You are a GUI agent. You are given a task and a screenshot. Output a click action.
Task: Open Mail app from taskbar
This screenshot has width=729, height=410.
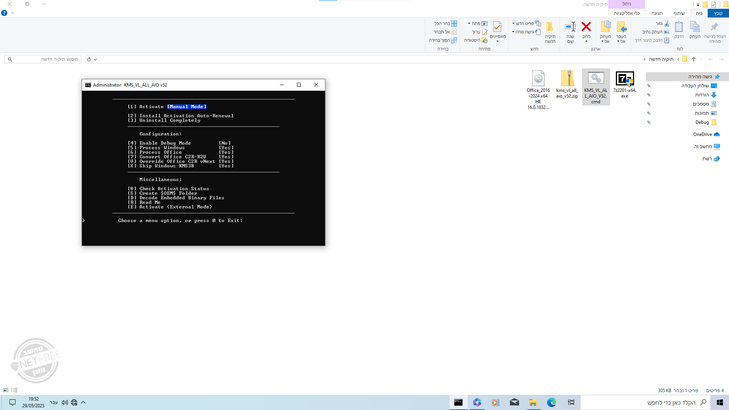click(514, 402)
